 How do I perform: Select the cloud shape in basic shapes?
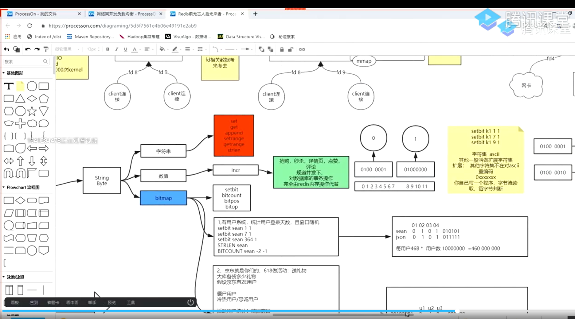click(x=32, y=123)
